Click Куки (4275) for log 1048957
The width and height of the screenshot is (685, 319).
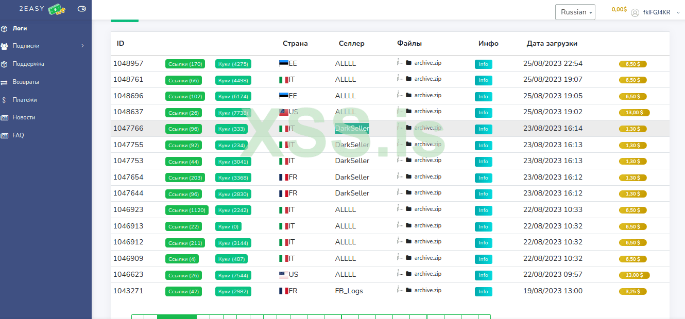pos(233,64)
